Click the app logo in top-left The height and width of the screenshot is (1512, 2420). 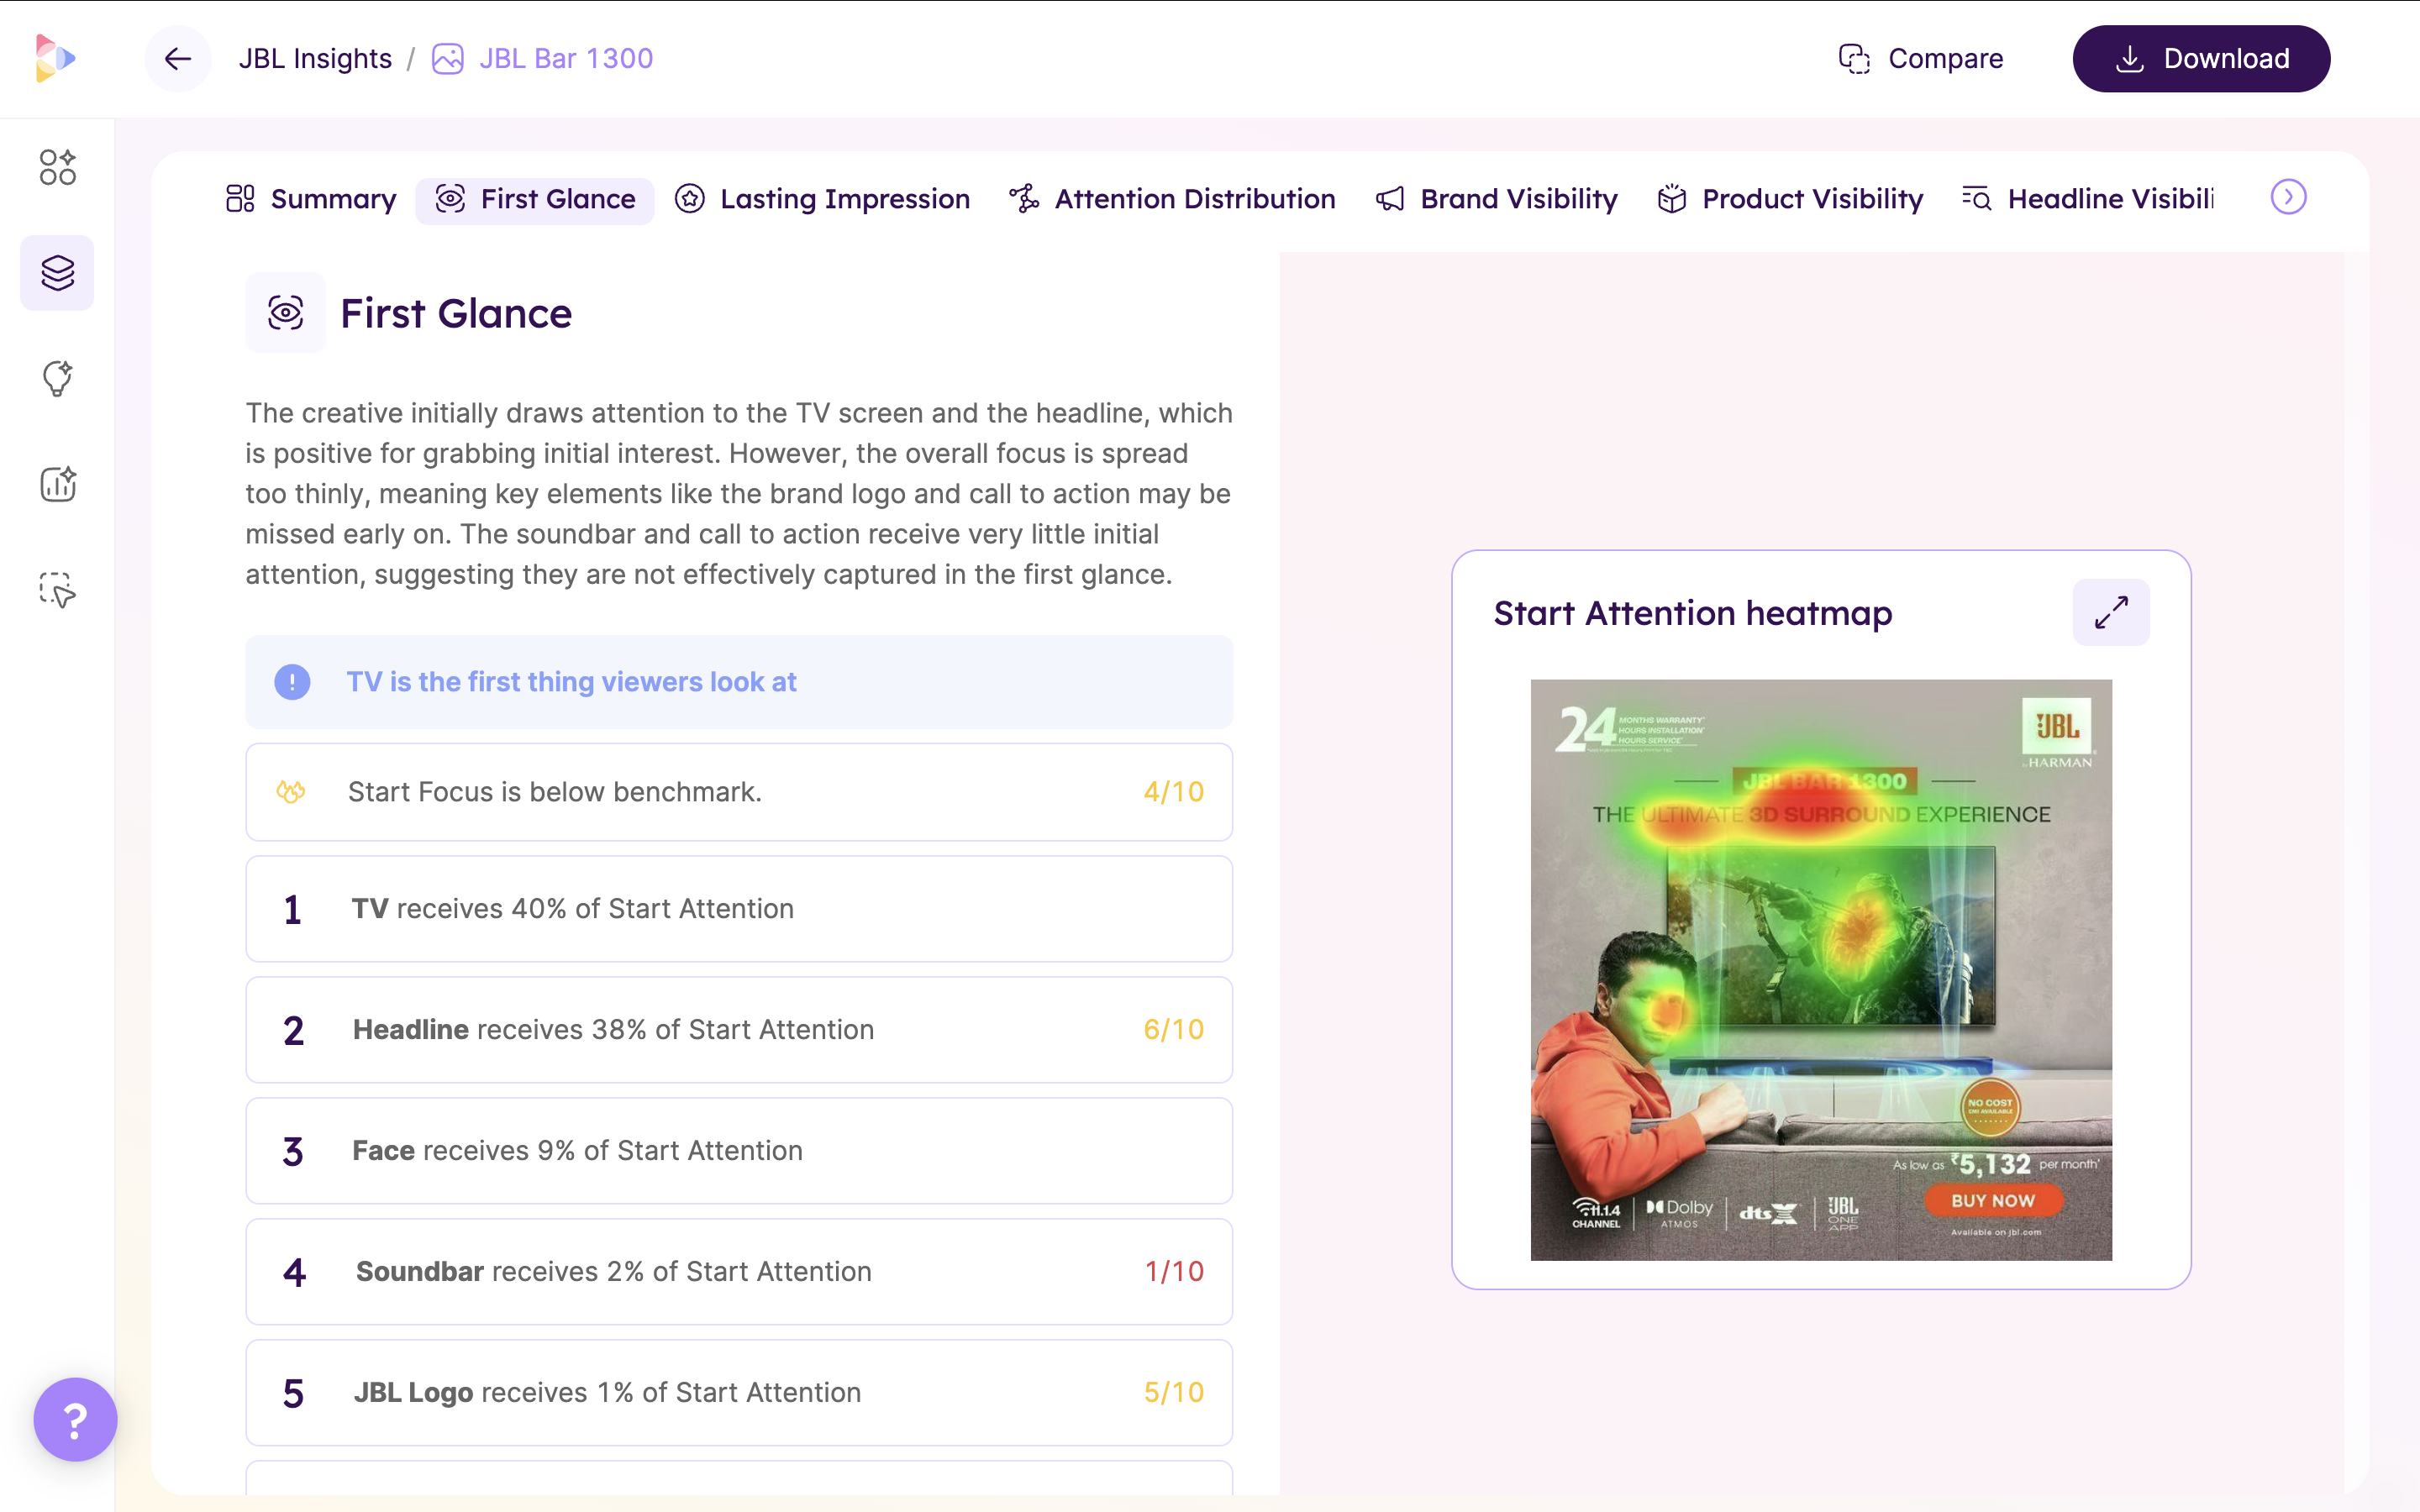(x=55, y=58)
